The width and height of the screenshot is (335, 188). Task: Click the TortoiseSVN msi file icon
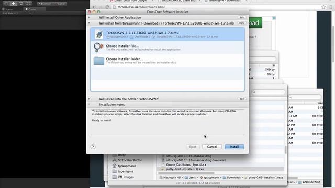pyautogui.click(x=99, y=34)
